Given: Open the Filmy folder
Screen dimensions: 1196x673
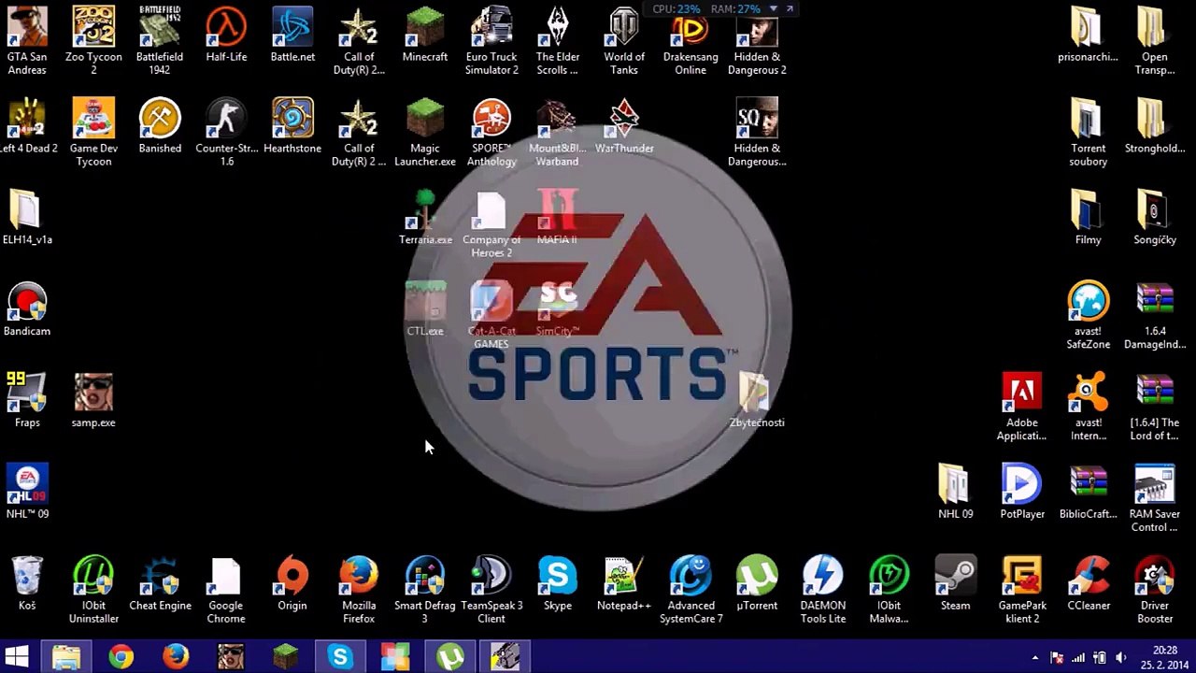Looking at the screenshot, I should (1089, 218).
